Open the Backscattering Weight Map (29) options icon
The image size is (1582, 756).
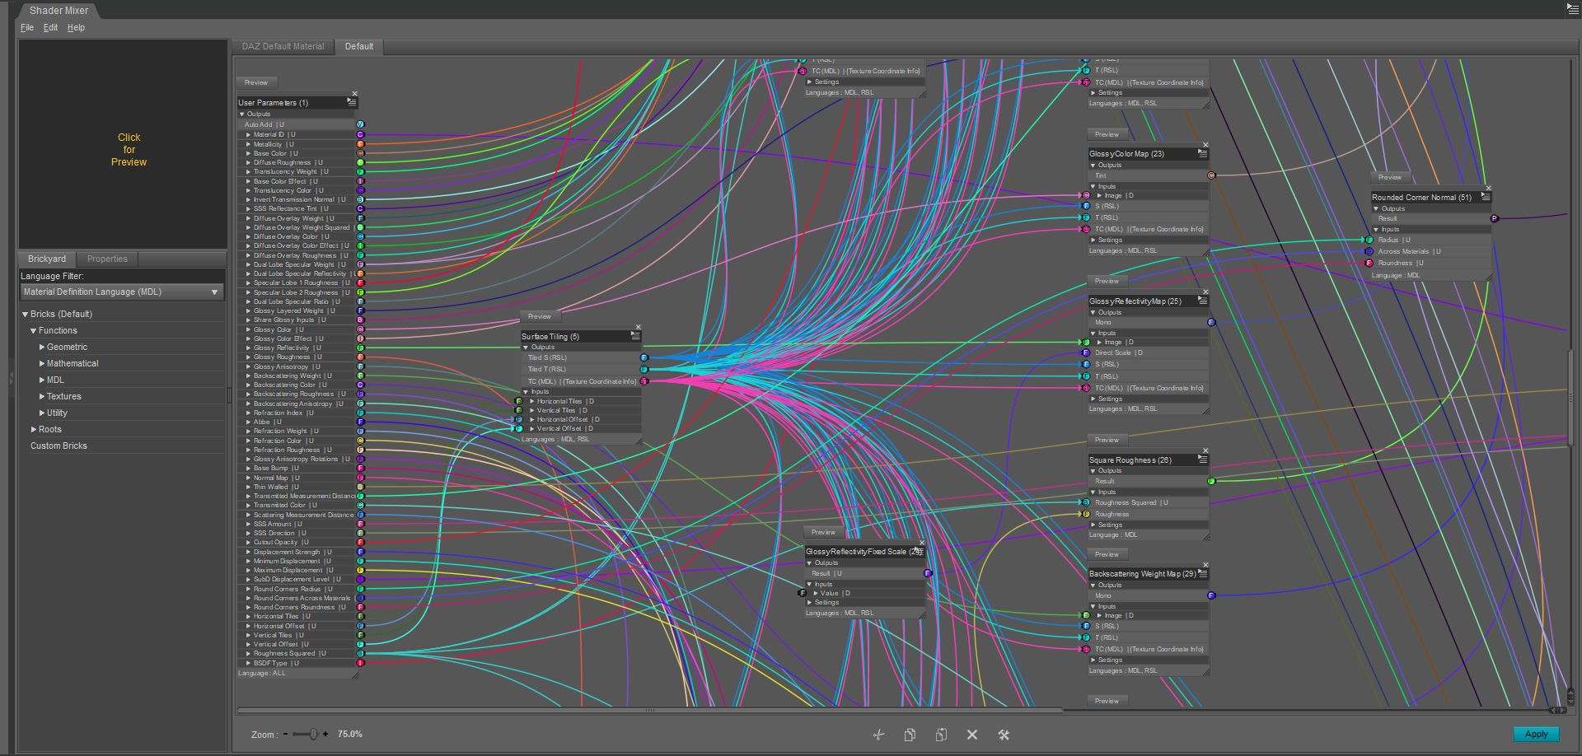click(1203, 573)
